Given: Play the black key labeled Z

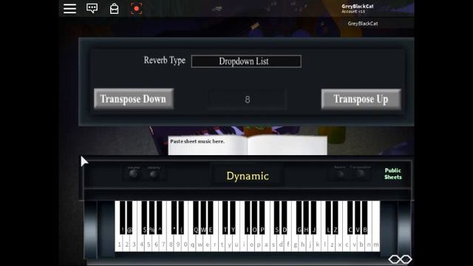Looking at the screenshot, I should 336,217.
